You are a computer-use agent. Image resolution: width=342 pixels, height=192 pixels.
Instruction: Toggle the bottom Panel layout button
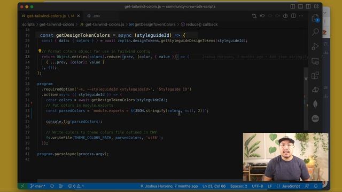click(300, 6)
